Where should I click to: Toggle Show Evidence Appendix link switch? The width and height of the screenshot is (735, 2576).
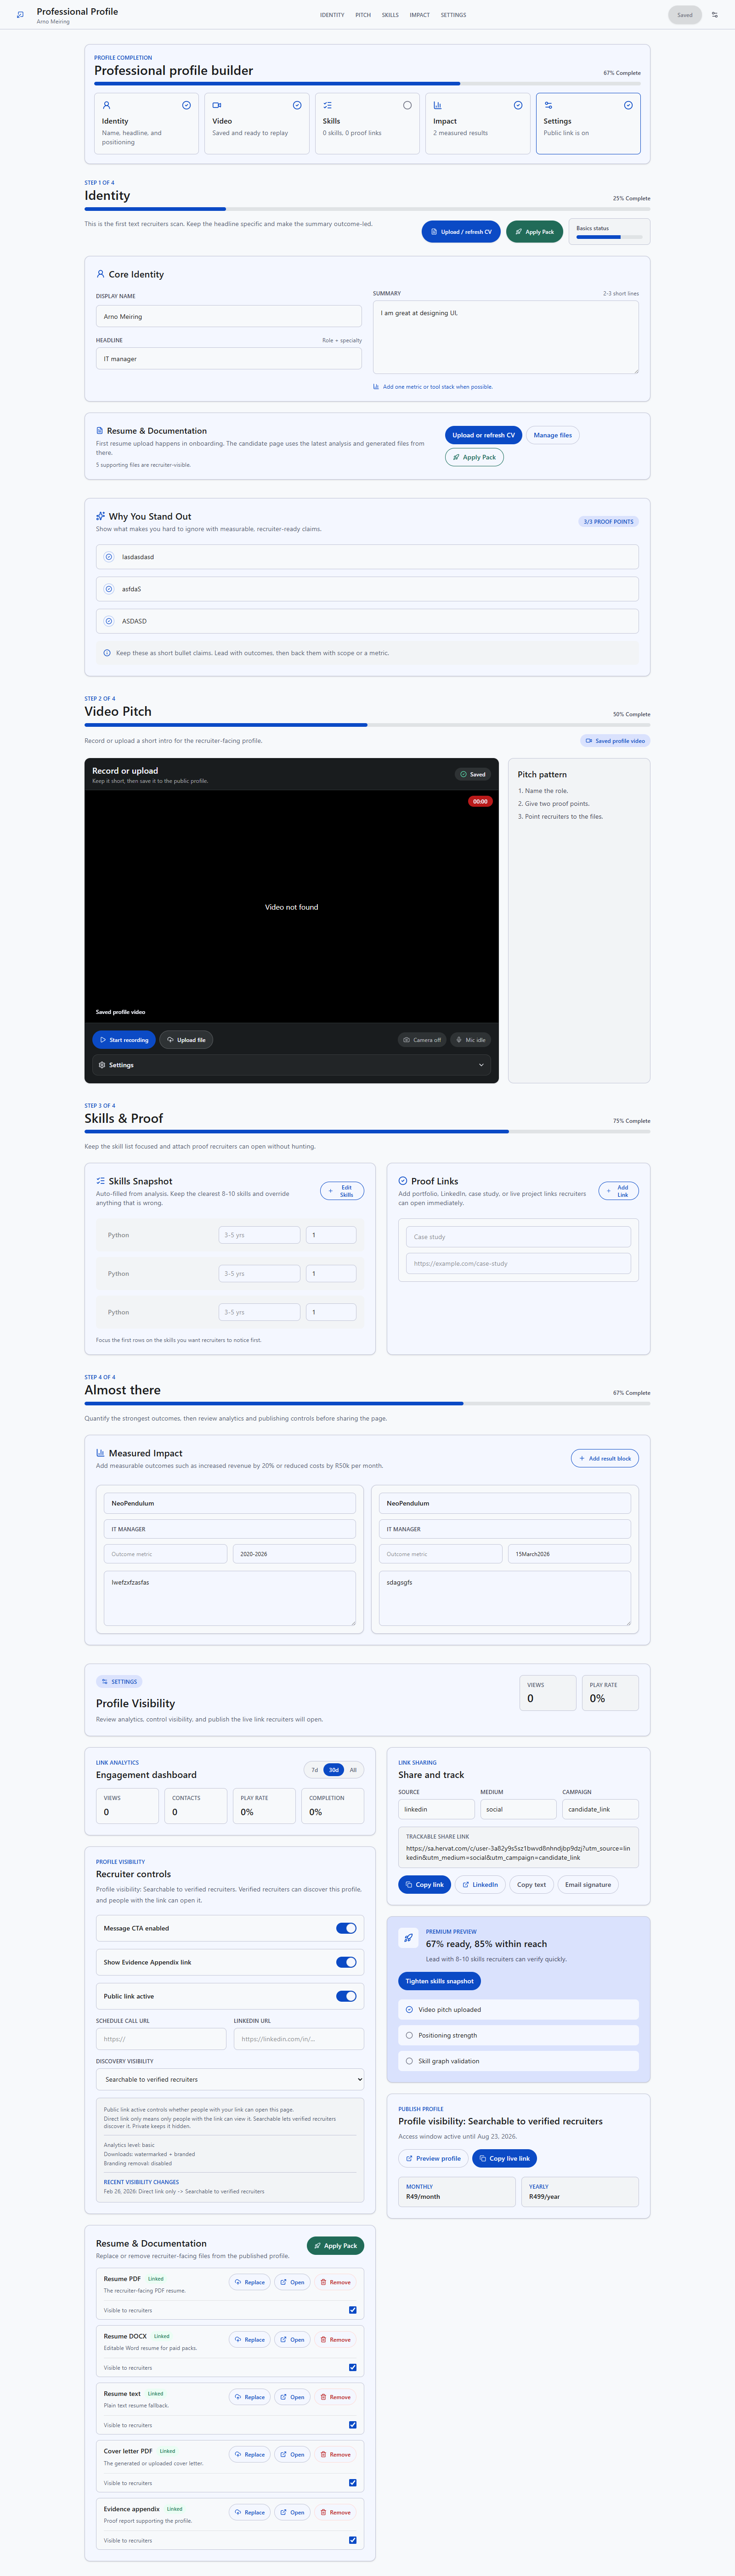click(x=346, y=1962)
